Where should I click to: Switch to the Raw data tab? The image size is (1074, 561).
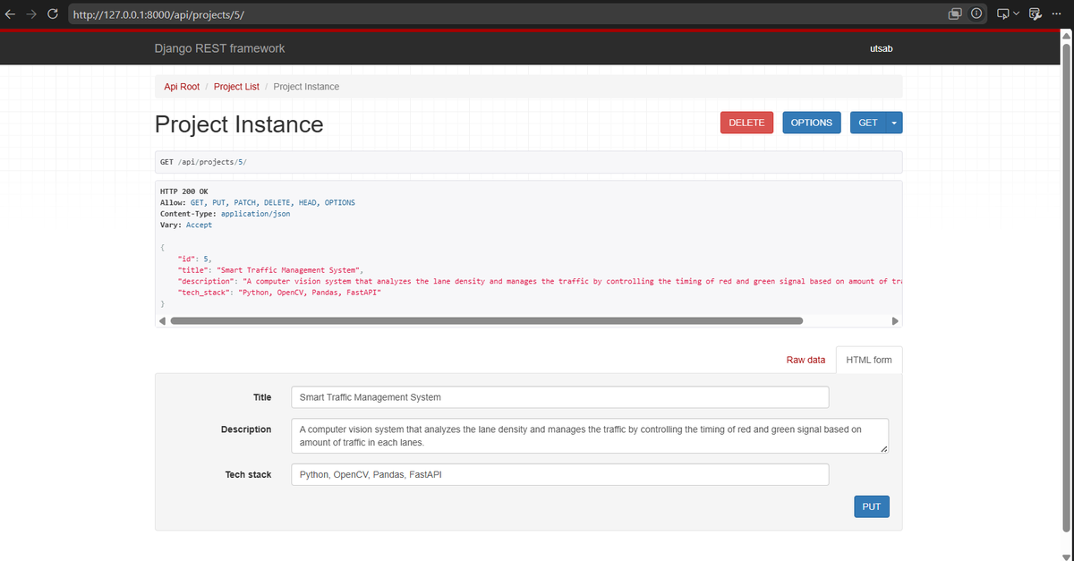coord(805,360)
